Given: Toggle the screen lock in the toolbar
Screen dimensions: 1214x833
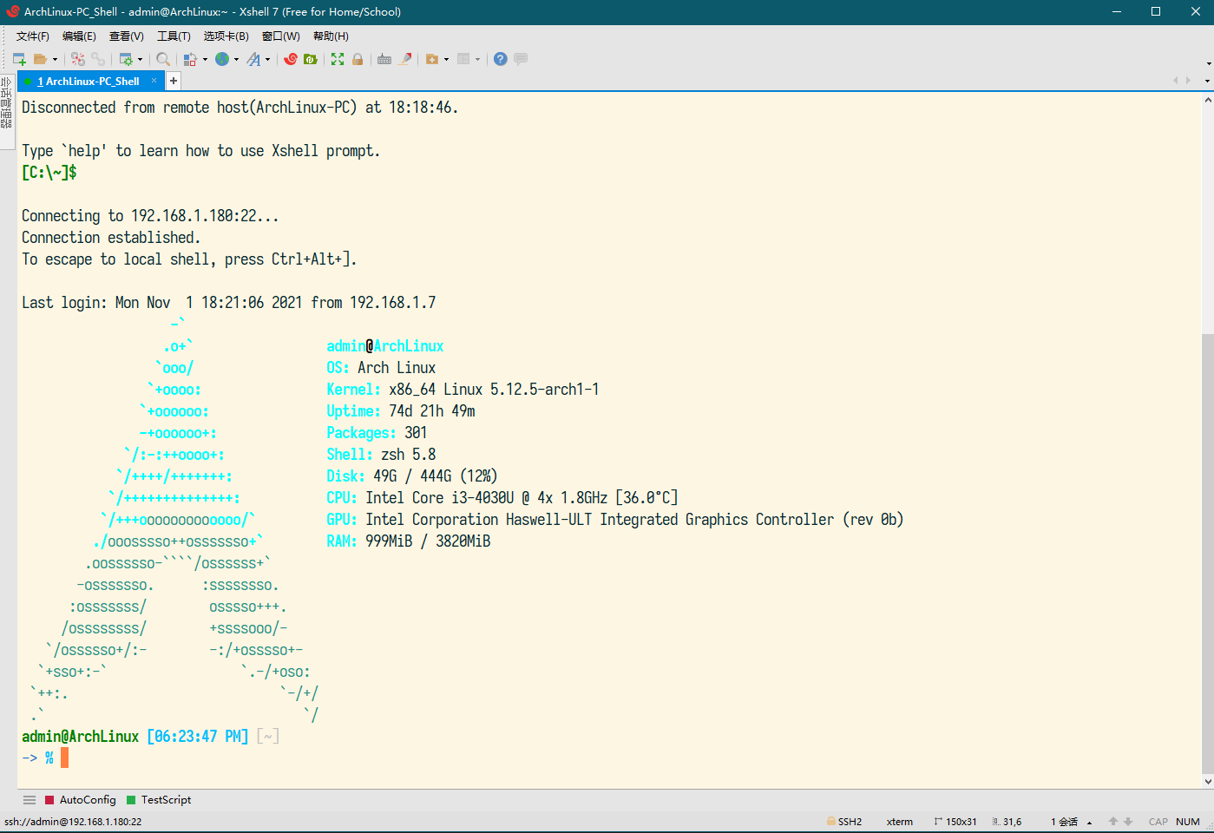Looking at the screenshot, I should [x=358, y=59].
